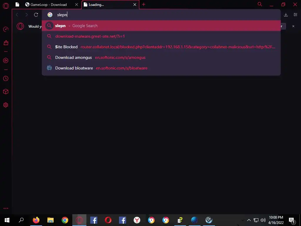The height and width of the screenshot is (226, 301).
Task: Launch Firefox from the taskbar
Action: click(x=36, y=220)
